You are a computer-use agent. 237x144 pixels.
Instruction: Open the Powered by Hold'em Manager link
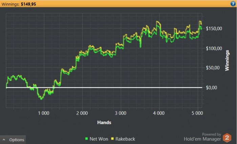point(202,137)
